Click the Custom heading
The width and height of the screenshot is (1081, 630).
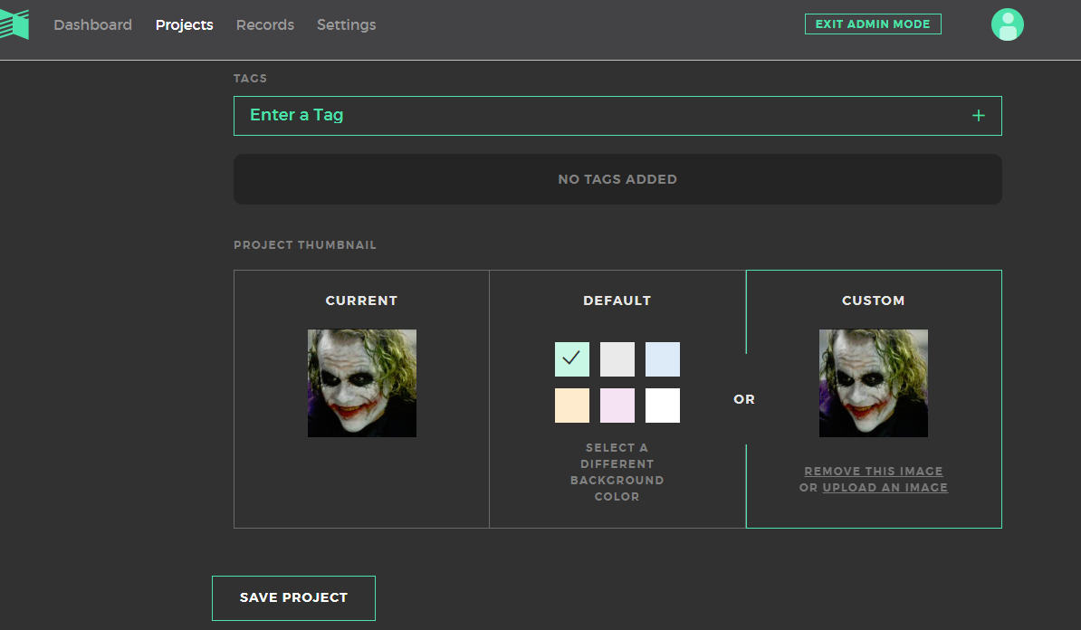coord(874,301)
